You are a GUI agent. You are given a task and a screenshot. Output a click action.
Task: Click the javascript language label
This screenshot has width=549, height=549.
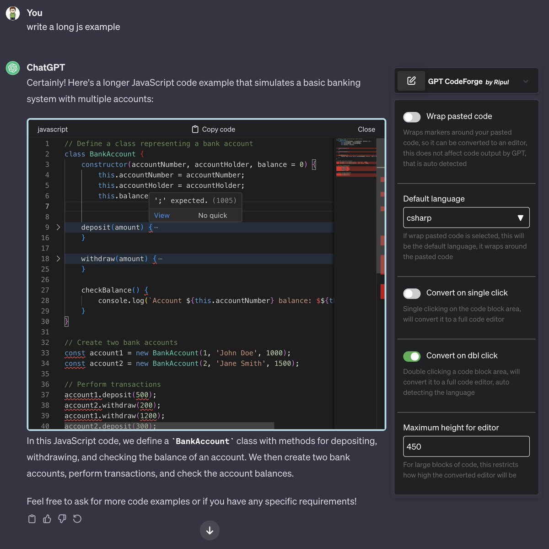point(53,129)
